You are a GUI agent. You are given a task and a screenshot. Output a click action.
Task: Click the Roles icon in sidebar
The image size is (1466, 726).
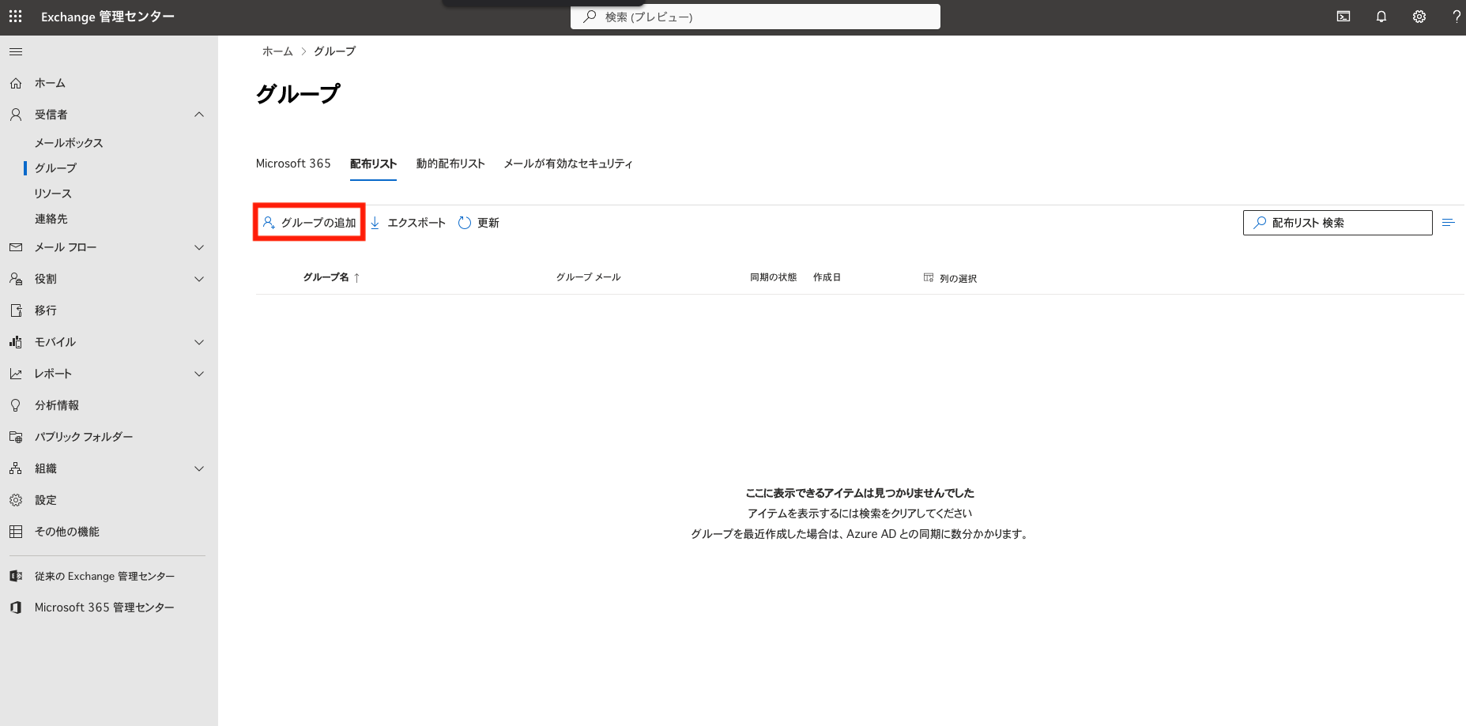(16, 279)
